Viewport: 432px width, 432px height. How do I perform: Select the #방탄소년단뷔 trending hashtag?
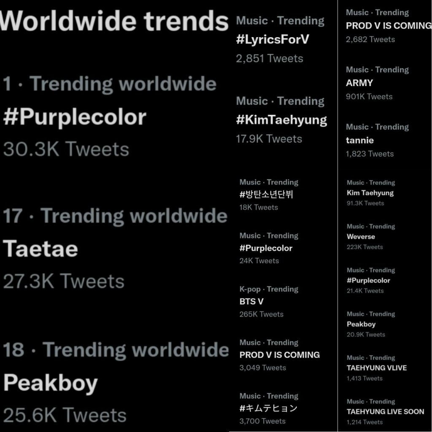266,194
